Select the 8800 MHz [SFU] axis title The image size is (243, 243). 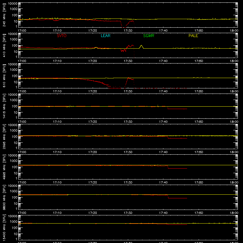pyautogui.click(x=4, y=197)
